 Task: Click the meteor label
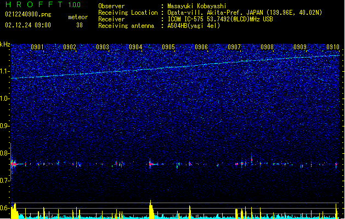78,17
